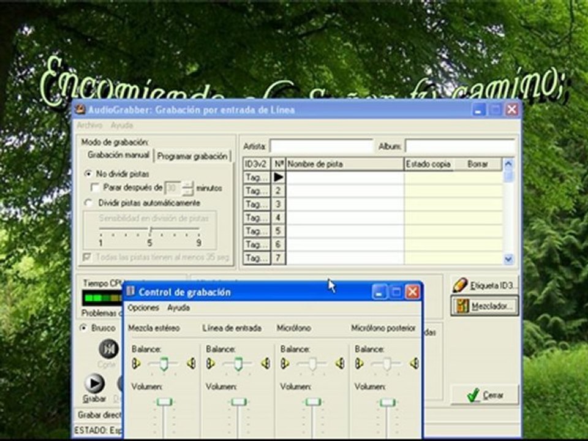588x441 pixels.
Task: Click ID3v2 column header
Action: tap(257, 164)
